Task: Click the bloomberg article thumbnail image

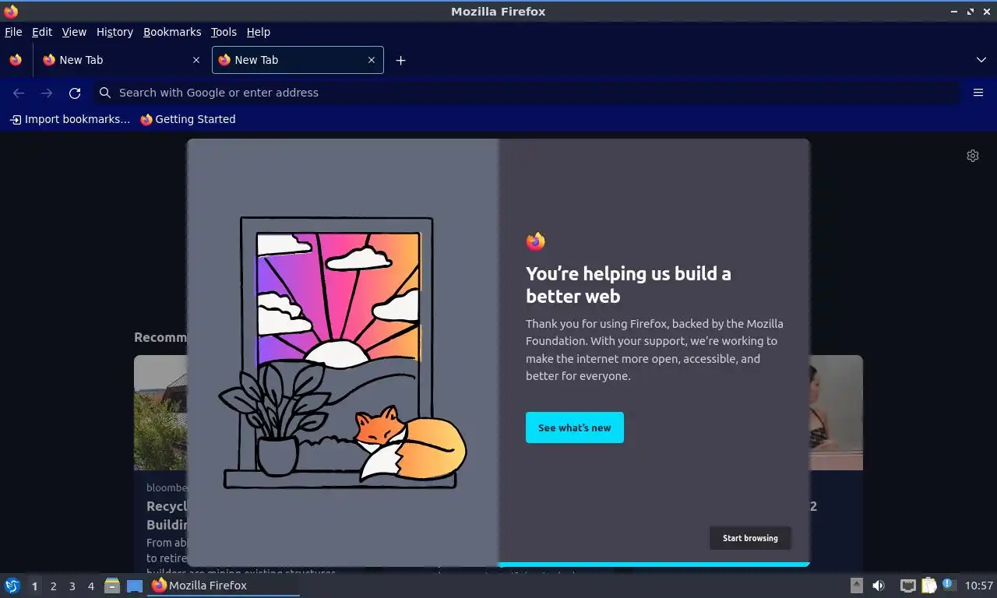Action: [x=160, y=413]
